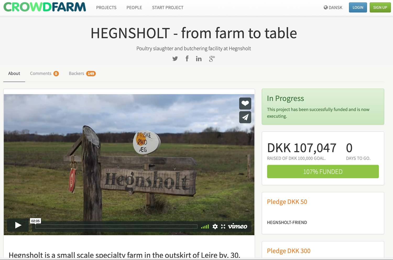The width and height of the screenshot is (393, 260).
Task: Switch to the Comments tab
Action: click(44, 73)
